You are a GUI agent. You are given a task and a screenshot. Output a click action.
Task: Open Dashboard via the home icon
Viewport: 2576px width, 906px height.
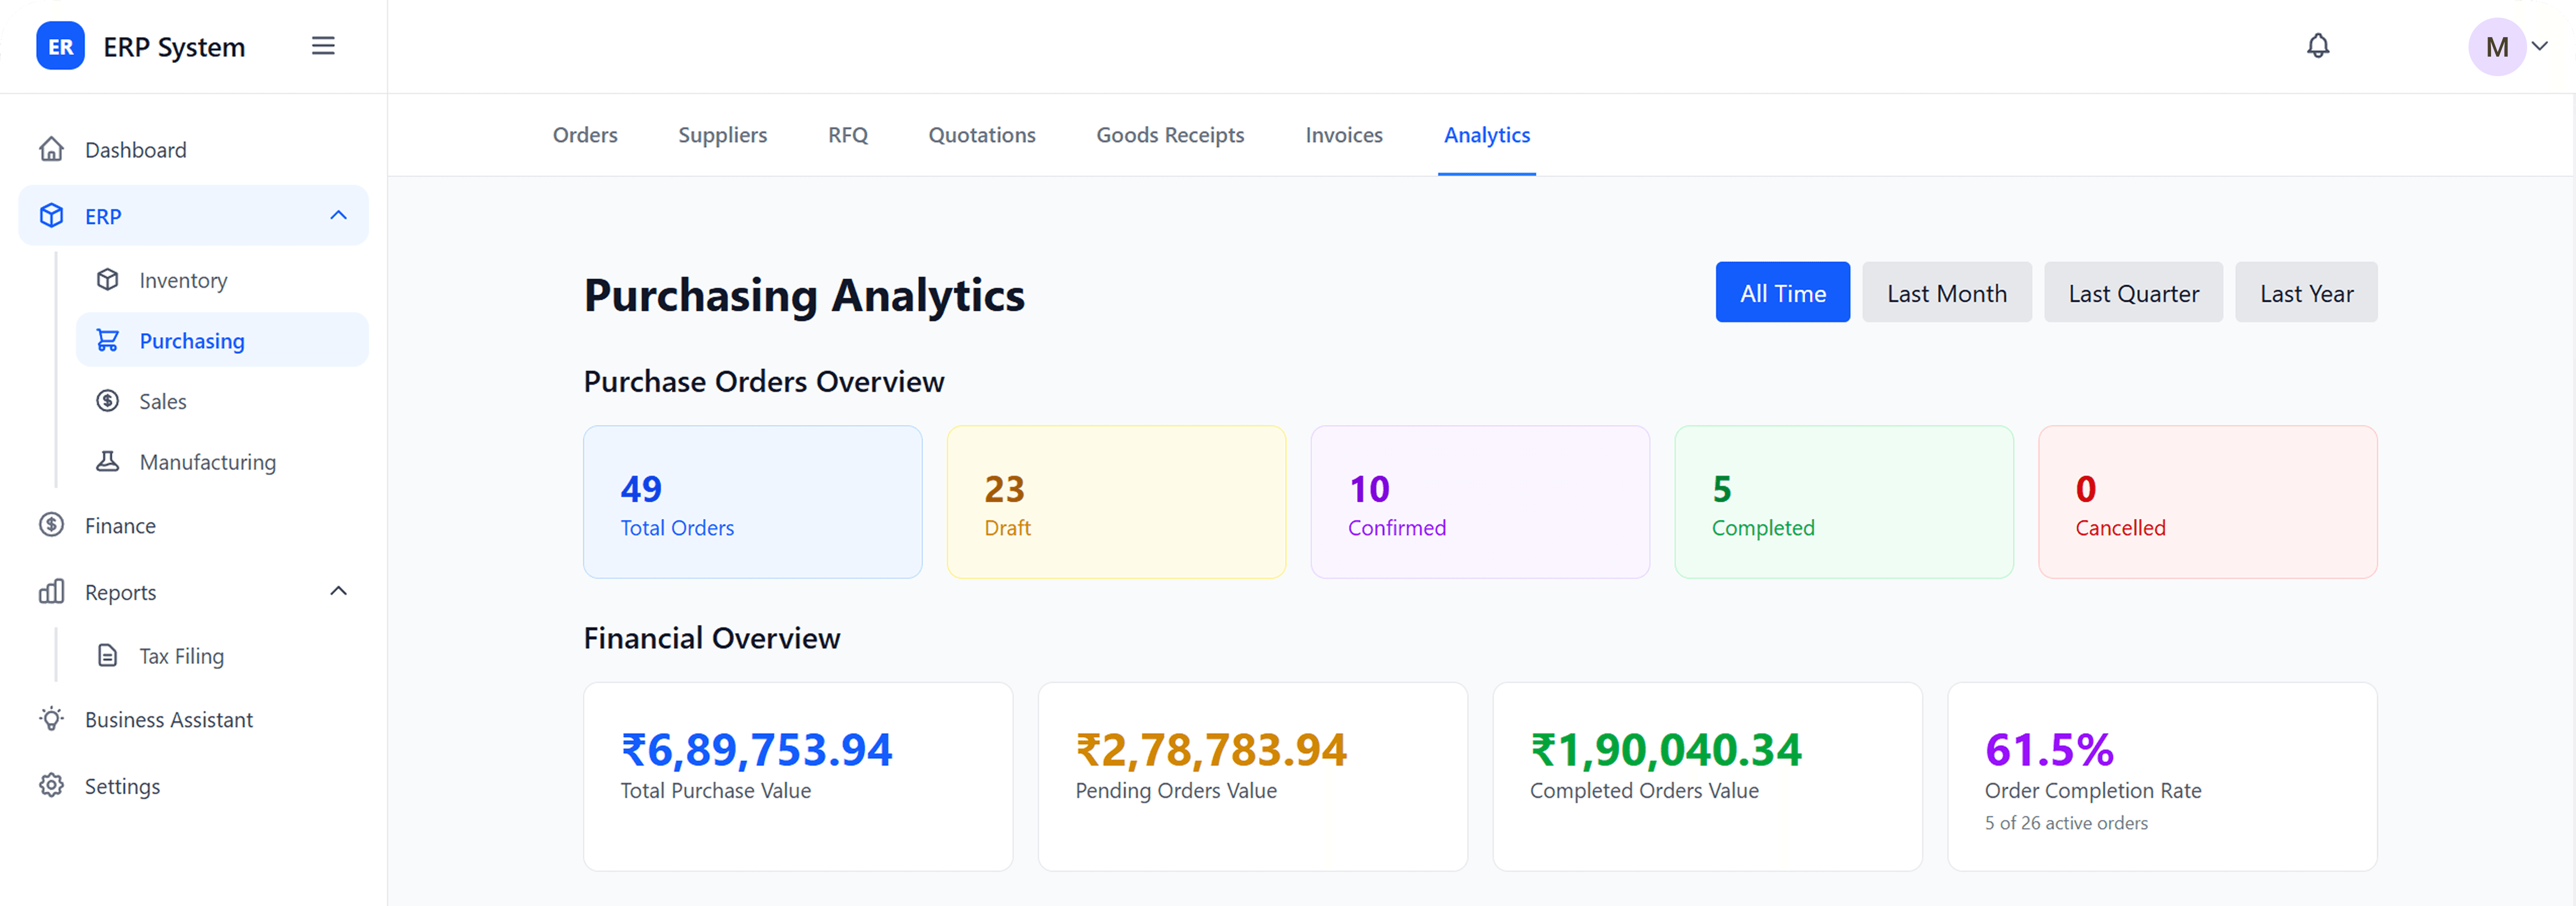coord(52,150)
